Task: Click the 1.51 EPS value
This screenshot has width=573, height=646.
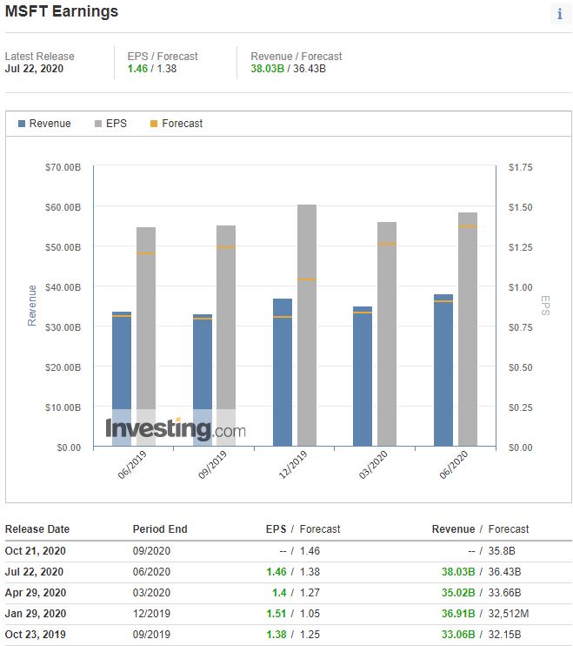Action: (x=277, y=614)
